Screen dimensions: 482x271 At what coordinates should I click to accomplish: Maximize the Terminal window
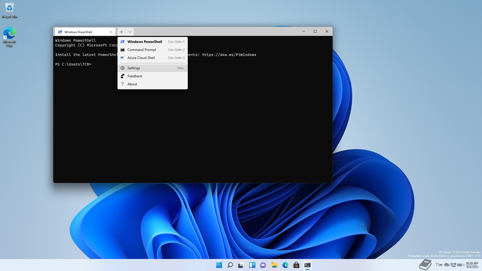[x=315, y=31]
